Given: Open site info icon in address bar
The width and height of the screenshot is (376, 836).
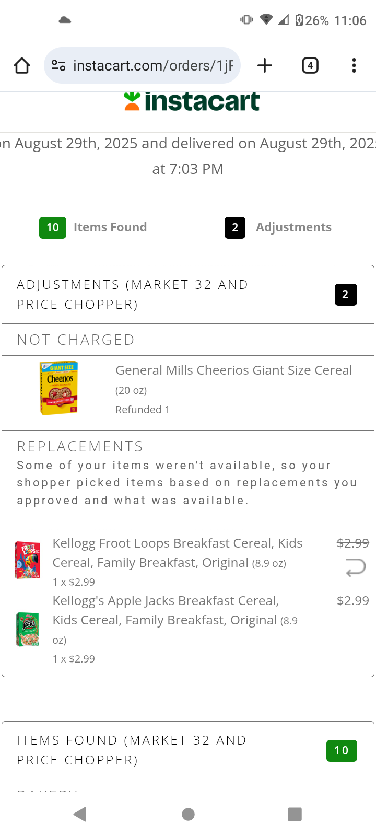Looking at the screenshot, I should pos(58,66).
